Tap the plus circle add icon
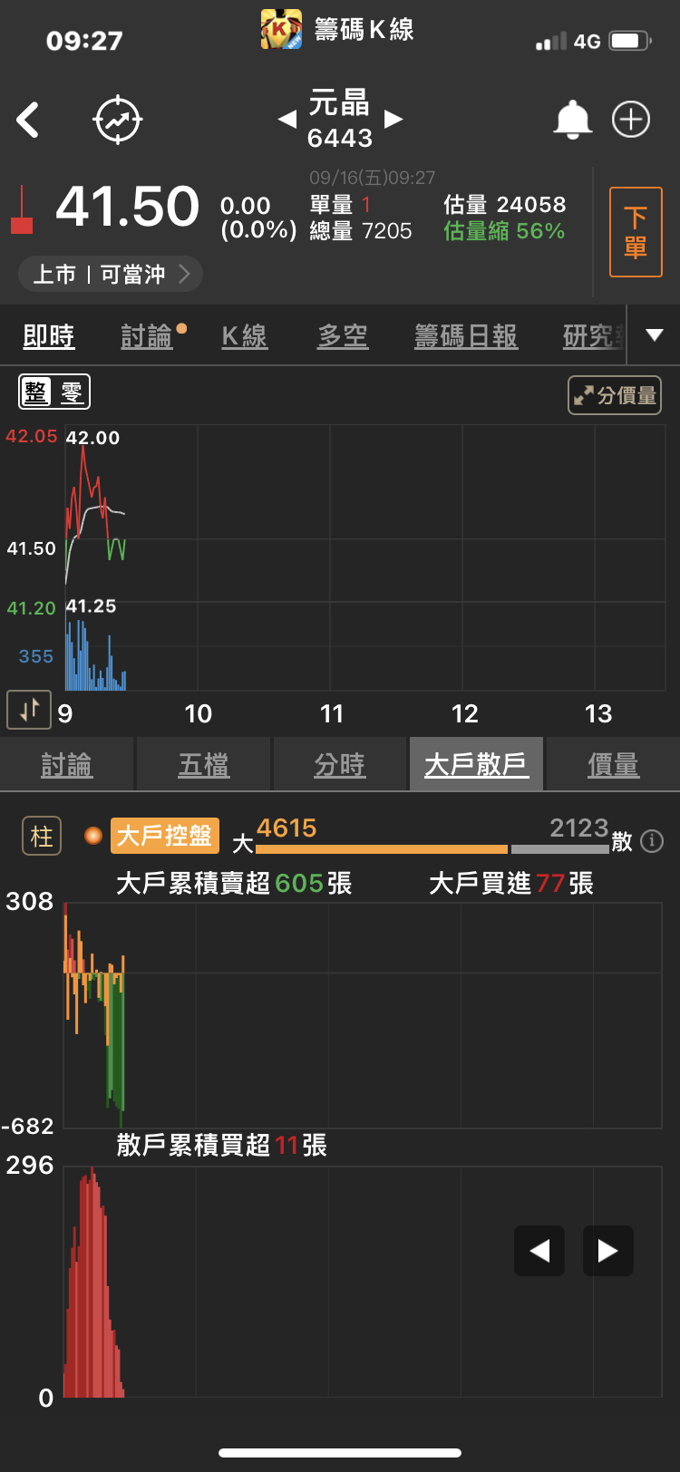The width and height of the screenshot is (680, 1472). point(631,120)
